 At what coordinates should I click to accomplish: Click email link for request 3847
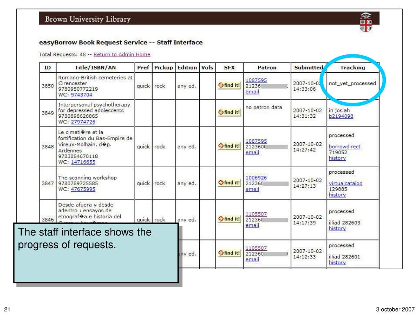pyautogui.click(x=252, y=189)
